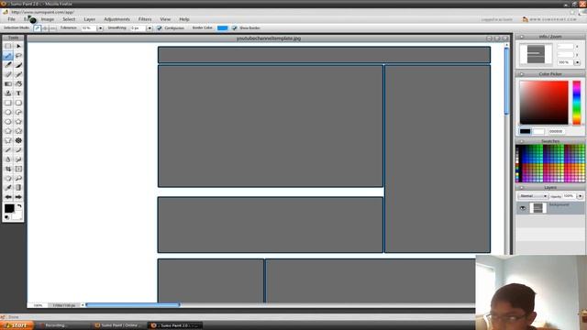Select the Gradient tool
The width and height of the screenshot is (587, 330).
coord(8,83)
